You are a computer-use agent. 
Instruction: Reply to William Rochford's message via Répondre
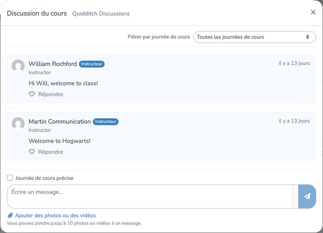[x=51, y=94]
